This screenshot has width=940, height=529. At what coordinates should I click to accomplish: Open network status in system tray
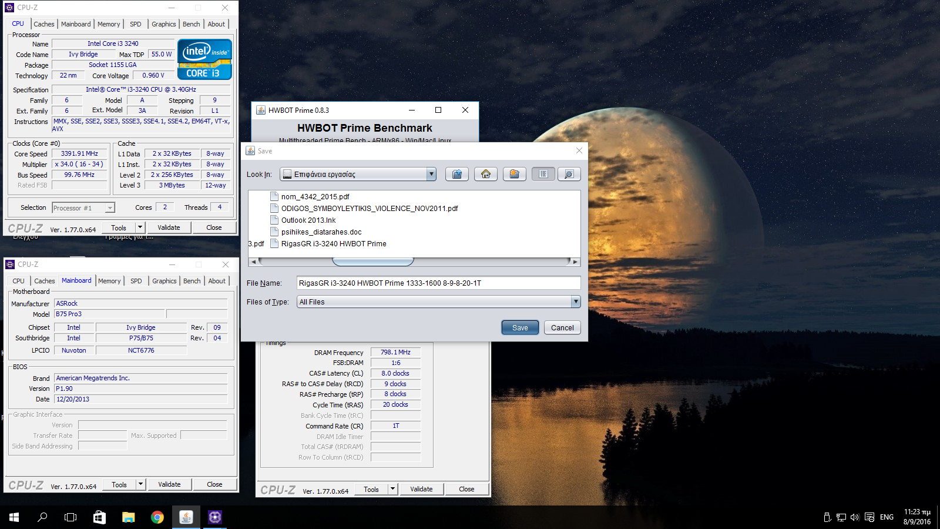[841, 517]
